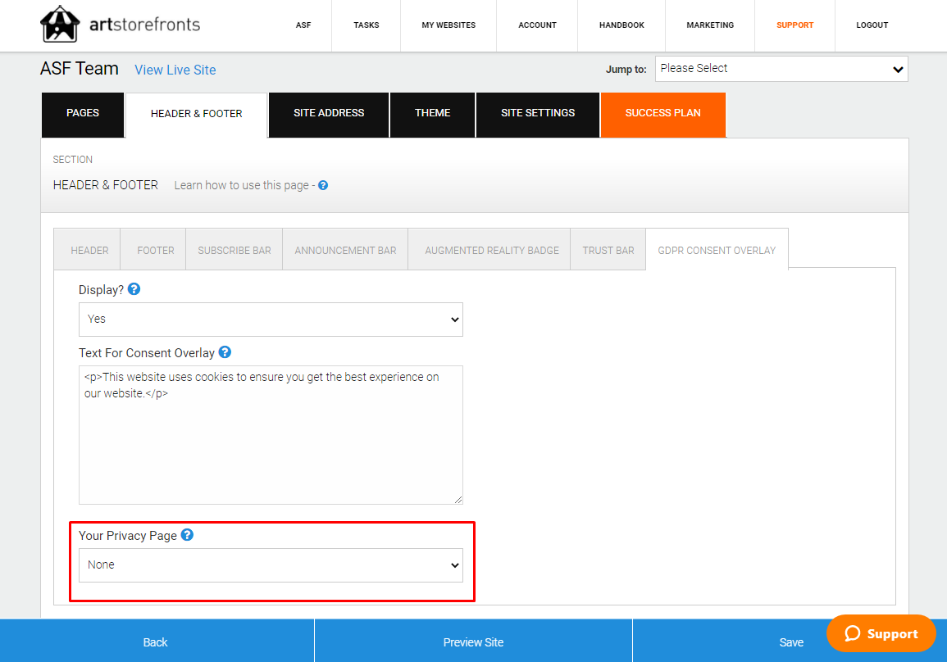Click help icon beside Text For Consent Overlay
The height and width of the screenshot is (662, 947).
coord(225,352)
